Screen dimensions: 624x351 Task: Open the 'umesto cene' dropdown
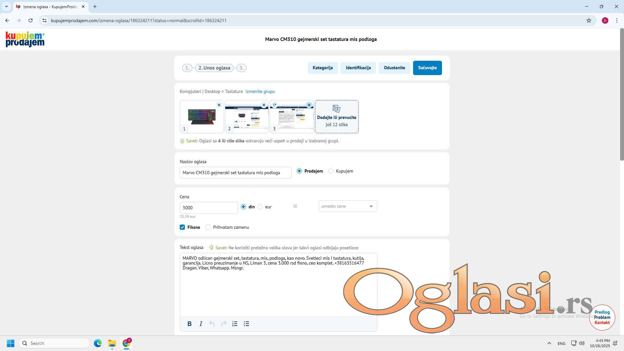pyautogui.click(x=348, y=206)
